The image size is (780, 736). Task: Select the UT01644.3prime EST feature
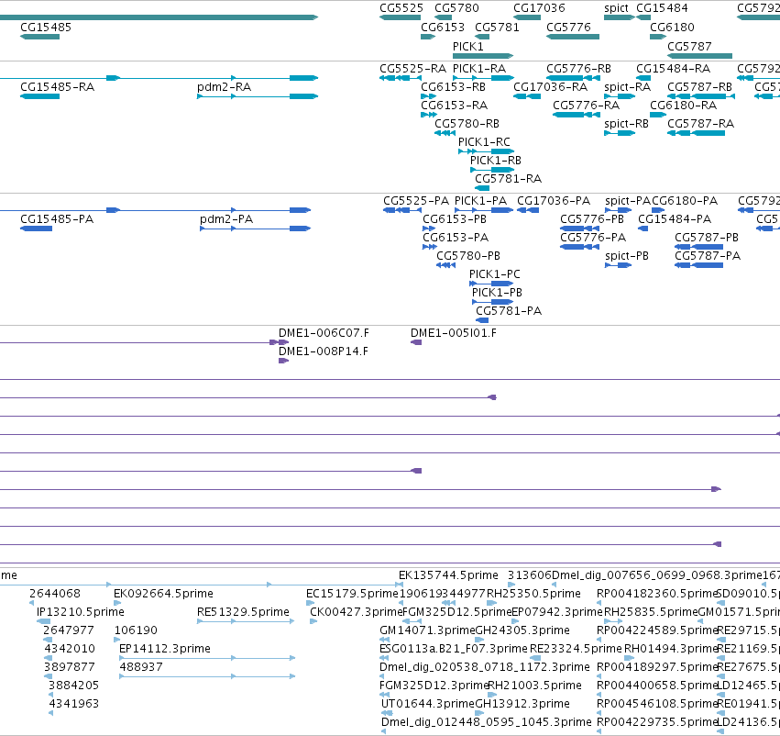385,712
